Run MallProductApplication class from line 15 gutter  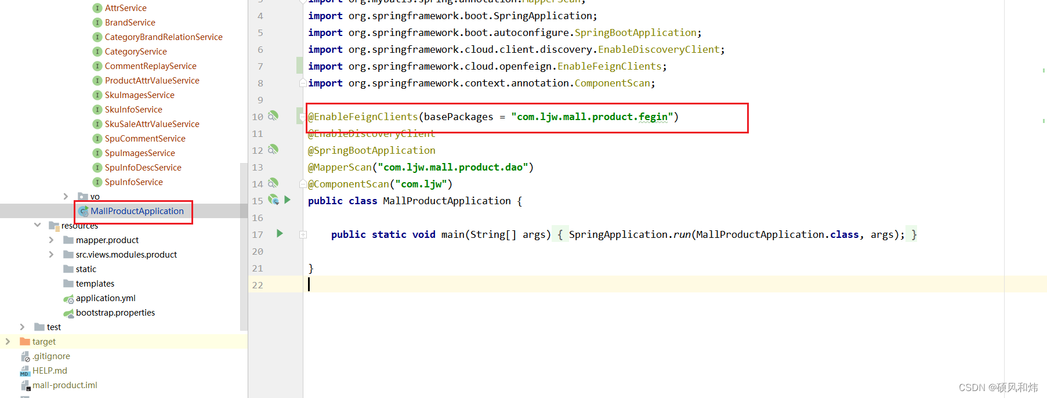pyautogui.click(x=287, y=200)
